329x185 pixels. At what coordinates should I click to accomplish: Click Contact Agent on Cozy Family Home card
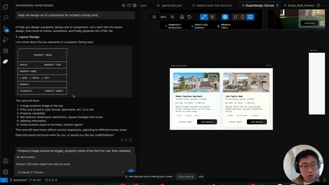tap(235, 122)
